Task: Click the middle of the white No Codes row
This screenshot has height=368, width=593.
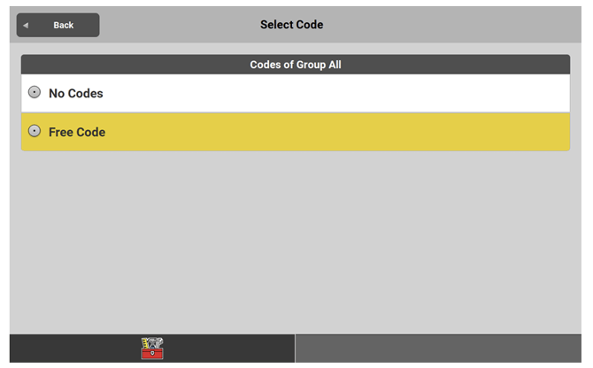Action: click(296, 93)
